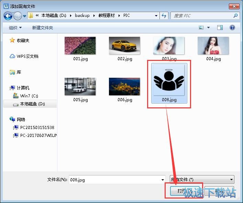
Task: Click the refresh button beside address bar
Action: [164, 16]
